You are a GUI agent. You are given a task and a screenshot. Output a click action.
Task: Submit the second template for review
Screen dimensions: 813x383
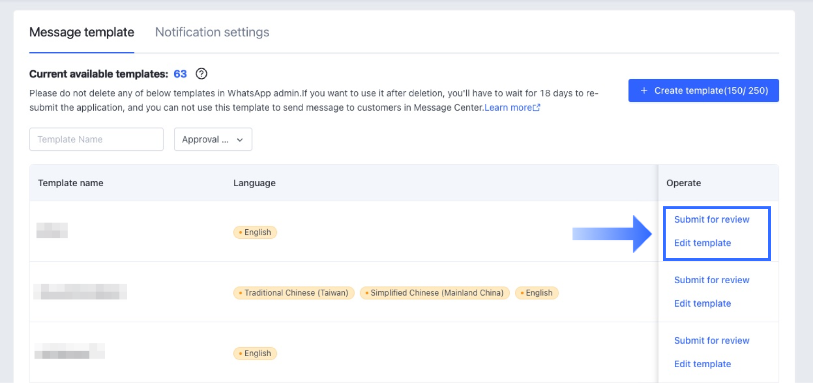point(712,280)
